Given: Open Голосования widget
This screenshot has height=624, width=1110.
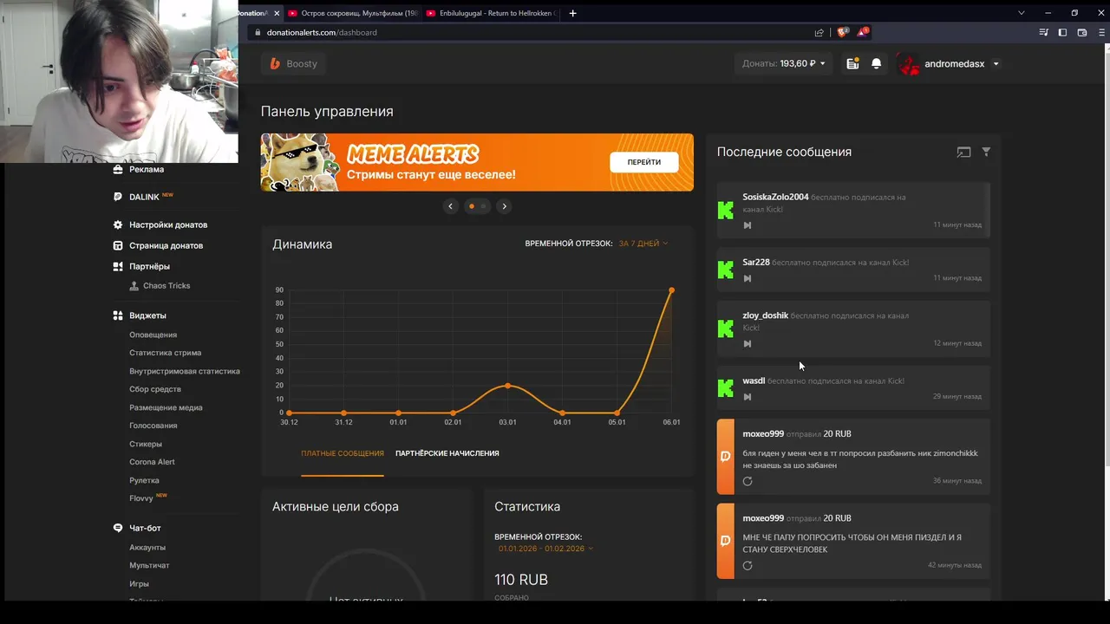Looking at the screenshot, I should [x=153, y=426].
